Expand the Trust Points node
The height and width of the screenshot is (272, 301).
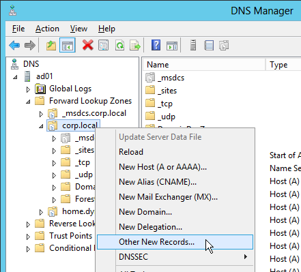(x=28, y=237)
